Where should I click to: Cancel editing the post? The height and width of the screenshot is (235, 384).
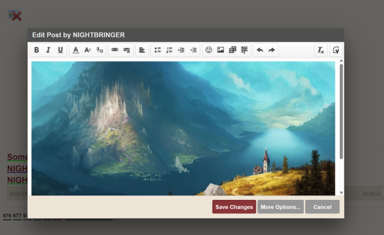point(323,207)
